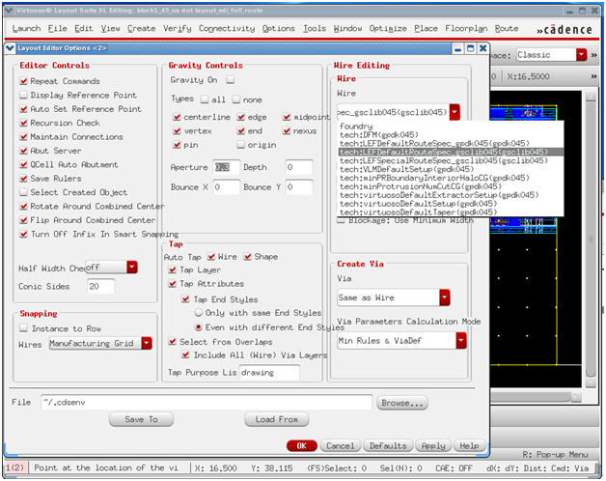Click the OK button
The width and height of the screenshot is (606, 481).
301,446
